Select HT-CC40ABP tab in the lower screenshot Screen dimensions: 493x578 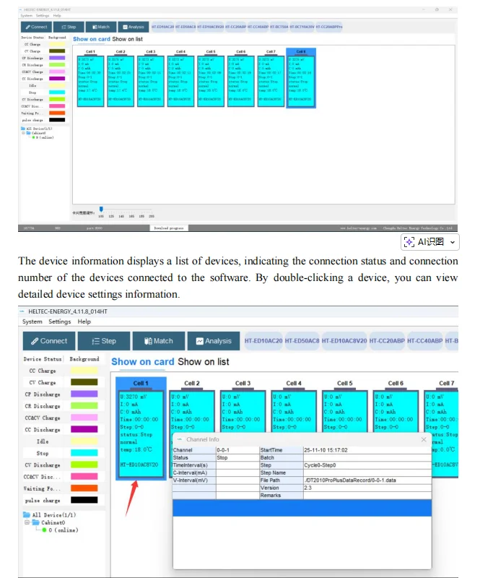coord(425,341)
